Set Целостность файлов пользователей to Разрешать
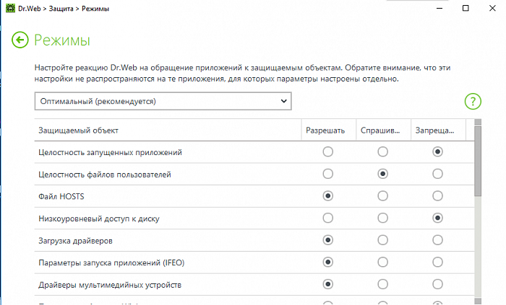The width and height of the screenshot is (506, 305). pos(328,174)
